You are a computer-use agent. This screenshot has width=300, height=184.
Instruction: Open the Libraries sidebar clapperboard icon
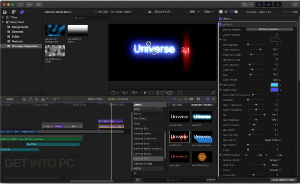(x=5, y=12)
